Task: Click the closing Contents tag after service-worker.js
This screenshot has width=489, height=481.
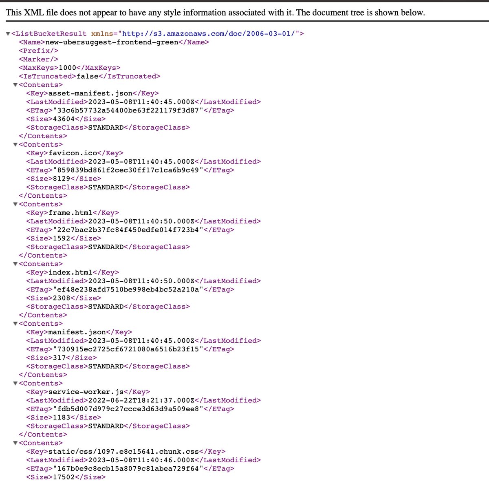Action: coord(43,435)
